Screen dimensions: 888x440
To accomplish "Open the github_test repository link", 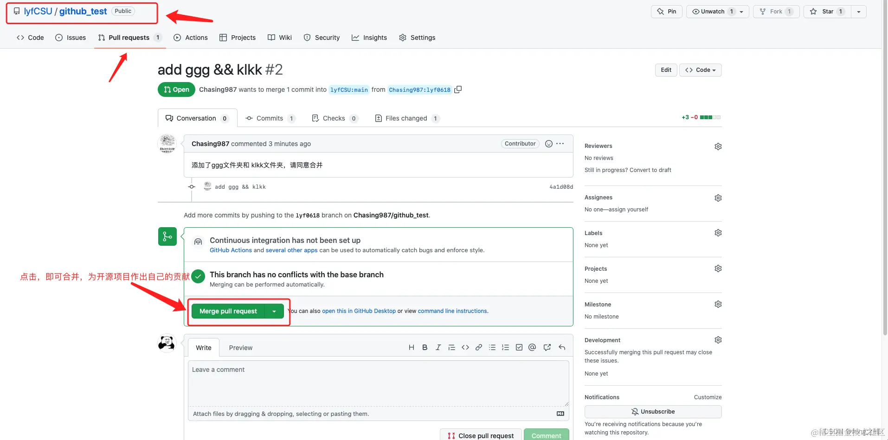I will tap(83, 11).
